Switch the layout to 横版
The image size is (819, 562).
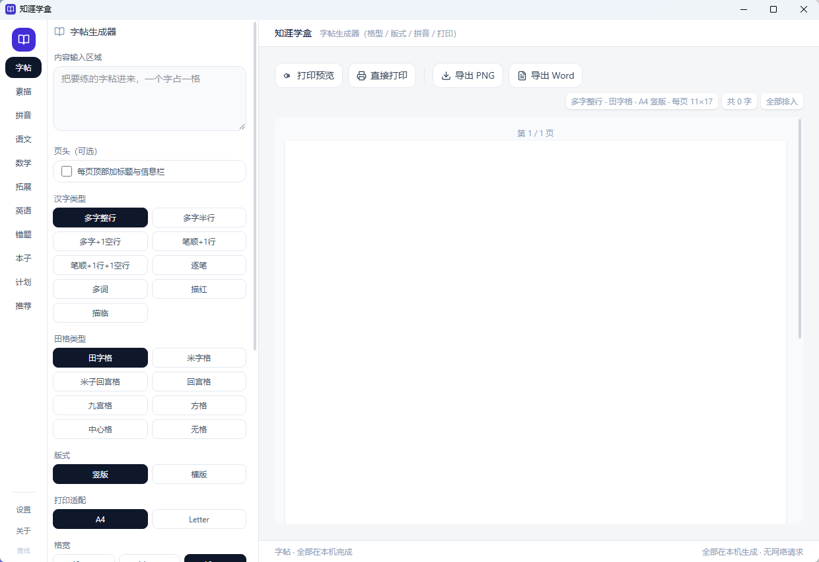[x=199, y=474]
